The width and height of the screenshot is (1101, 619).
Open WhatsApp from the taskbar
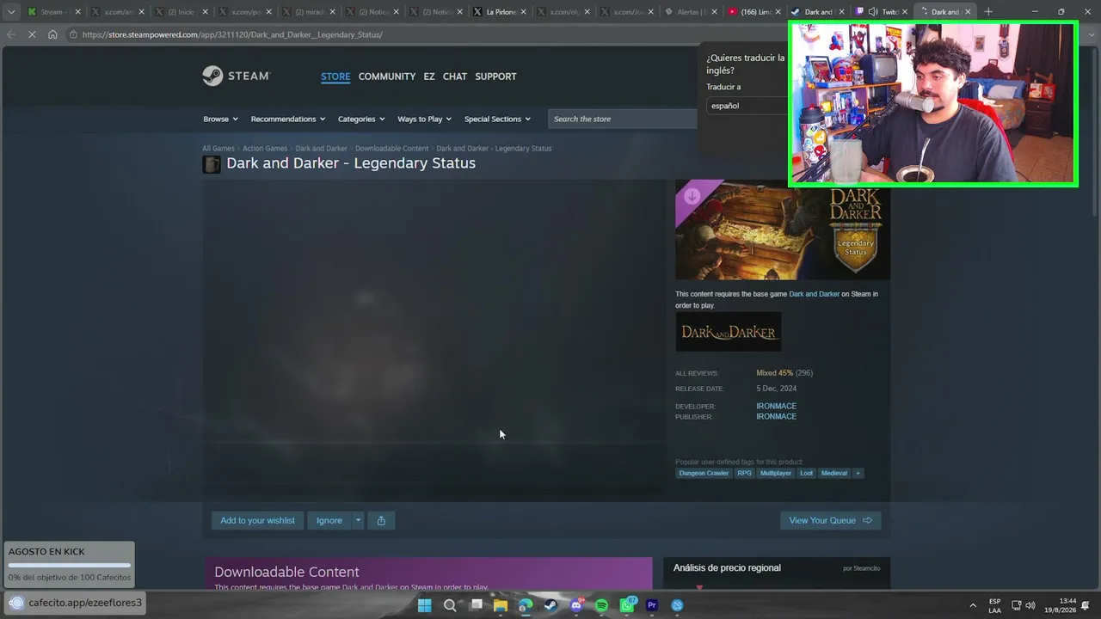[x=627, y=605]
